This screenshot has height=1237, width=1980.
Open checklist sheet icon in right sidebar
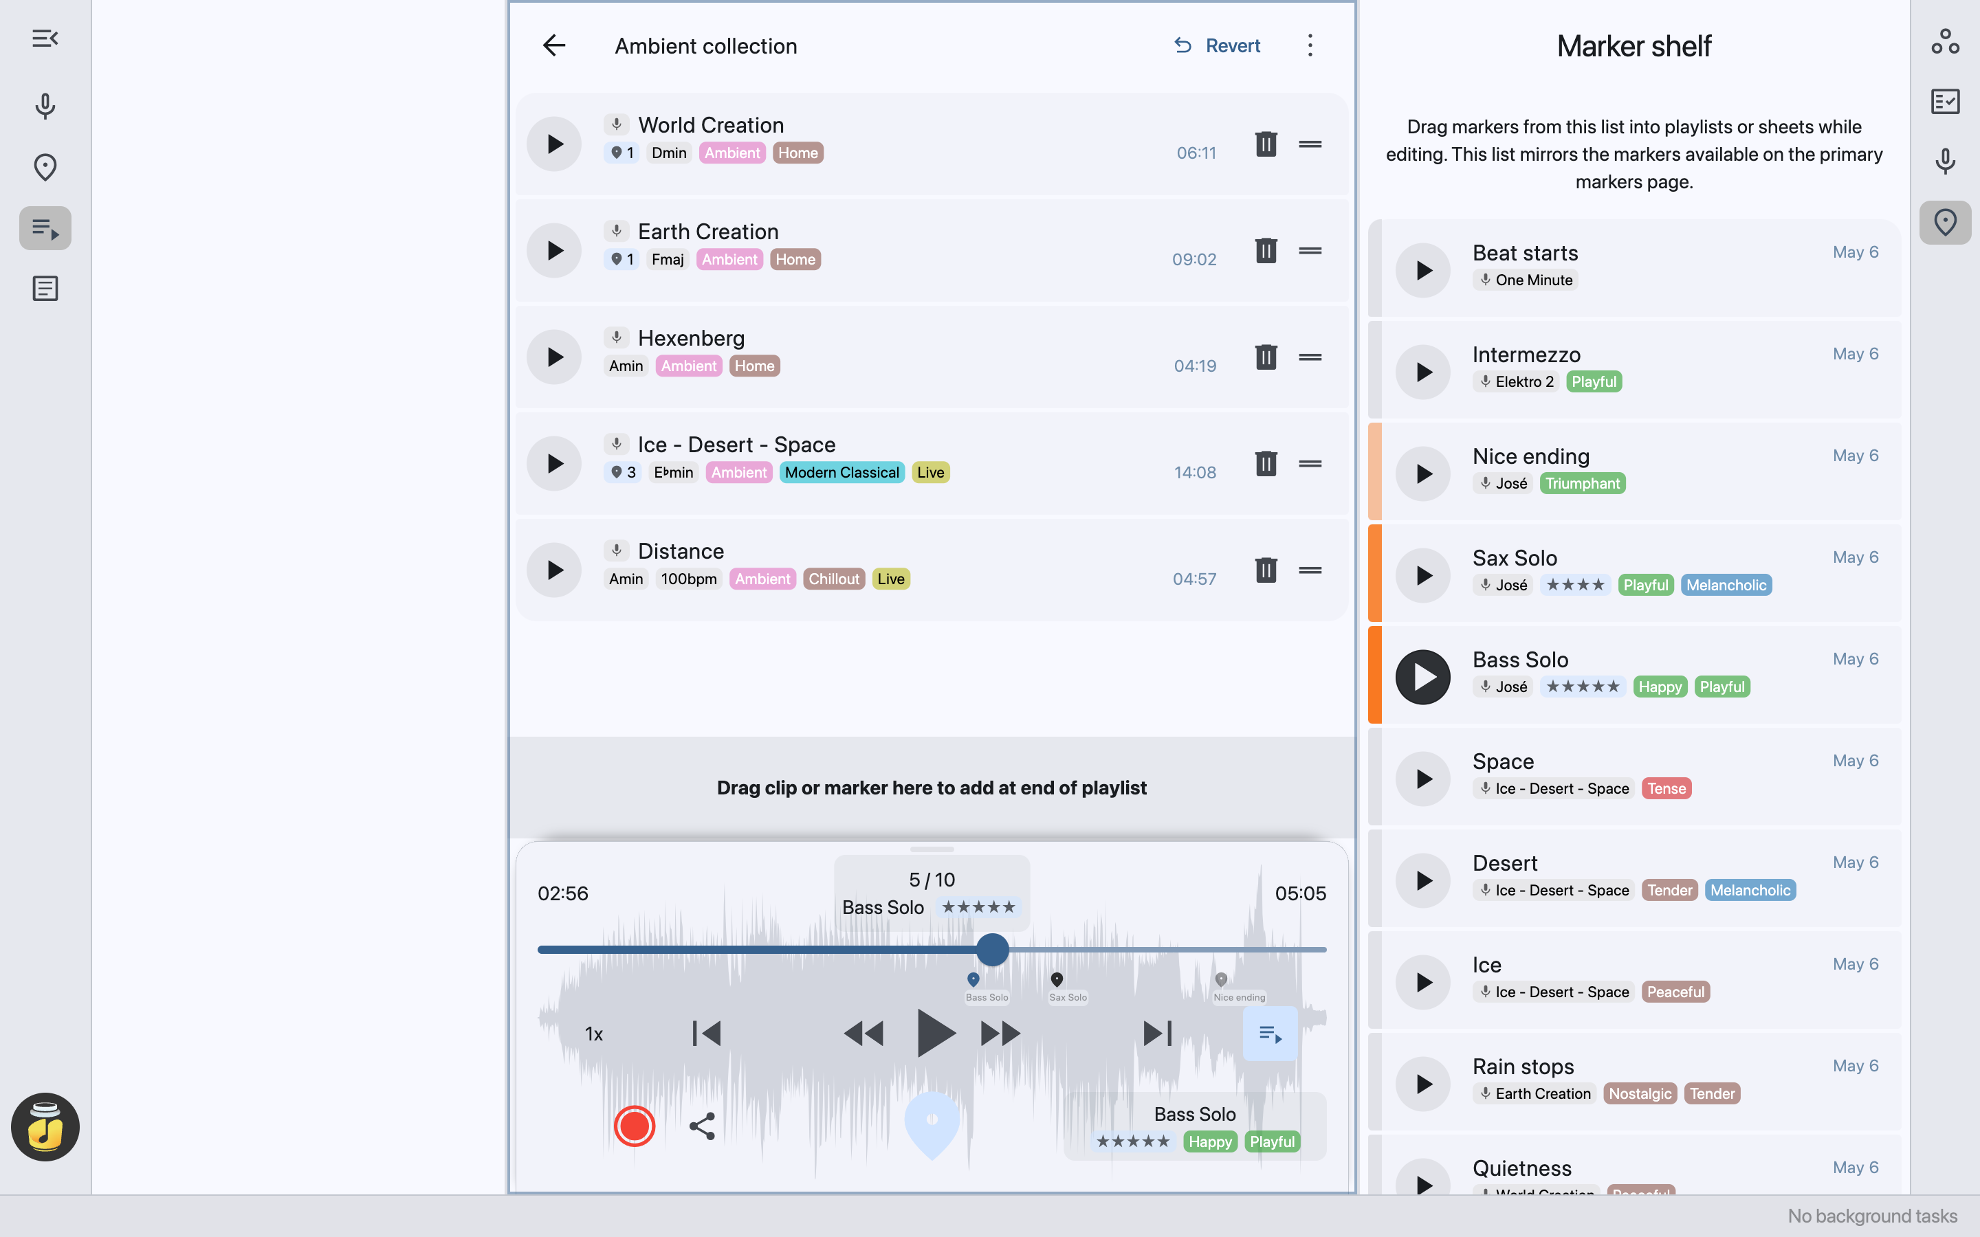pyautogui.click(x=1945, y=102)
